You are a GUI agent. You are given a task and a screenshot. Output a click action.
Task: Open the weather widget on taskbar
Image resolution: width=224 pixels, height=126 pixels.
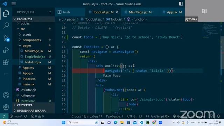tap(11, 122)
